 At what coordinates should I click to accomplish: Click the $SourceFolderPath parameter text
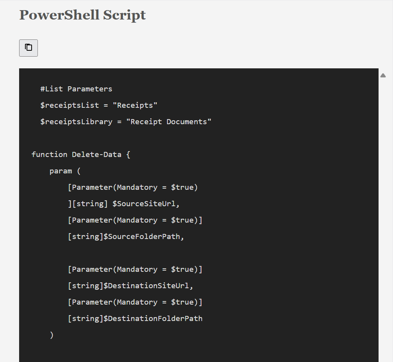pyautogui.click(x=143, y=237)
